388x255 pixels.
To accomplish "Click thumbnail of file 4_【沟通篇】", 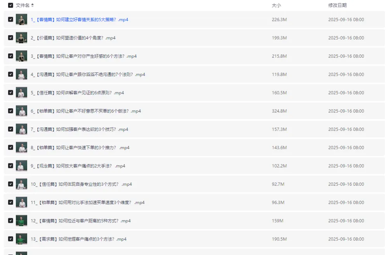I will 21,75.
